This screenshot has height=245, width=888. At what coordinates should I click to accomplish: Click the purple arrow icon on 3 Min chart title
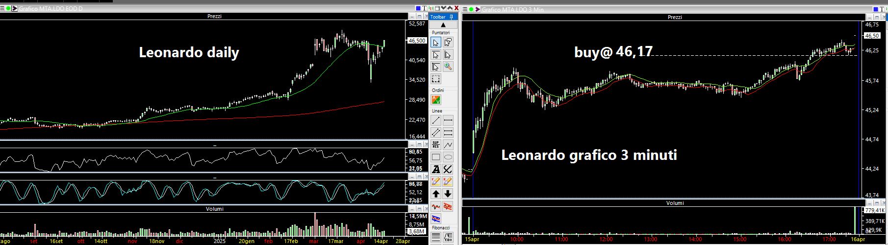(x=478, y=9)
